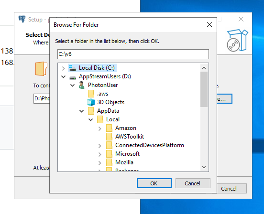Click the folder path text field
Screen dimensions: 264x214
pyautogui.click(x=133, y=54)
